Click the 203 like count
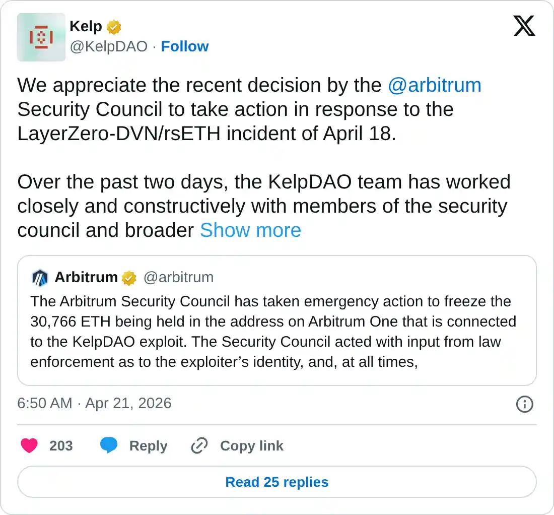Screen dimensions: 554x515 pos(61,445)
